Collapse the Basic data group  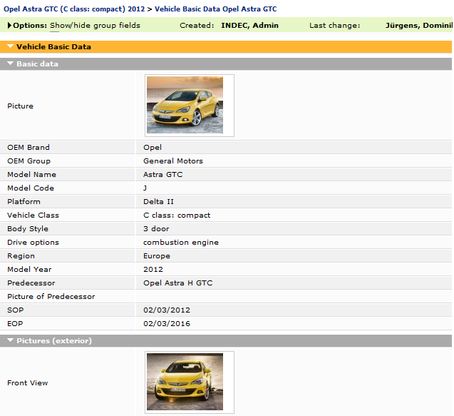click(11, 64)
